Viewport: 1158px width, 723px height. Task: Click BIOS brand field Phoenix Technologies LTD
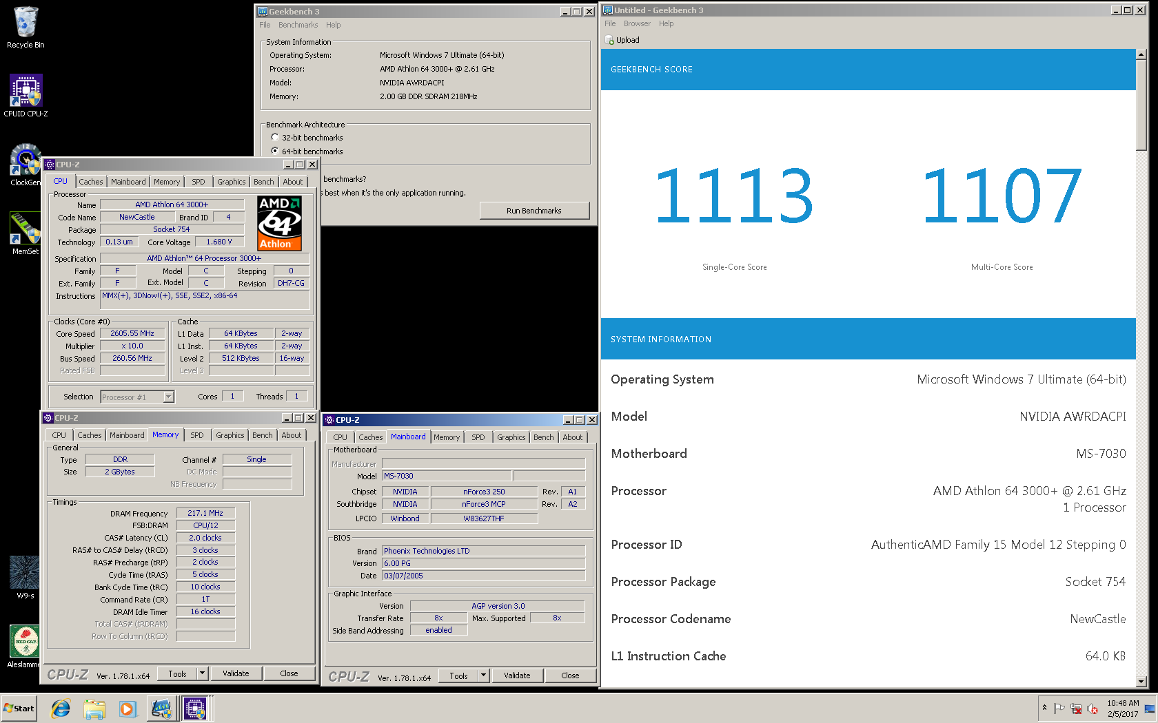coord(483,551)
